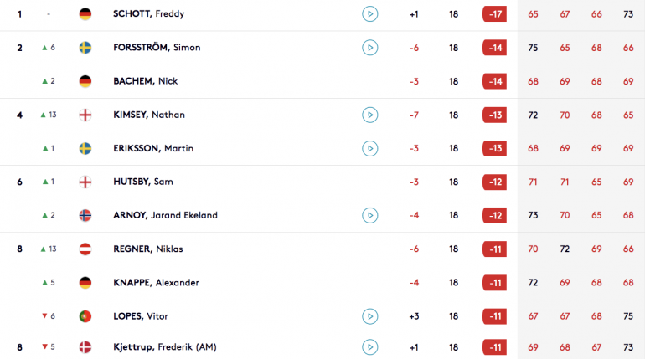This screenshot has width=645, height=359.
Task: Click Hutsby's red -12 score badge
Action: coord(494,182)
